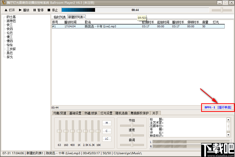
Task: Click the 歌曲时长 column header
Action: (148, 22)
